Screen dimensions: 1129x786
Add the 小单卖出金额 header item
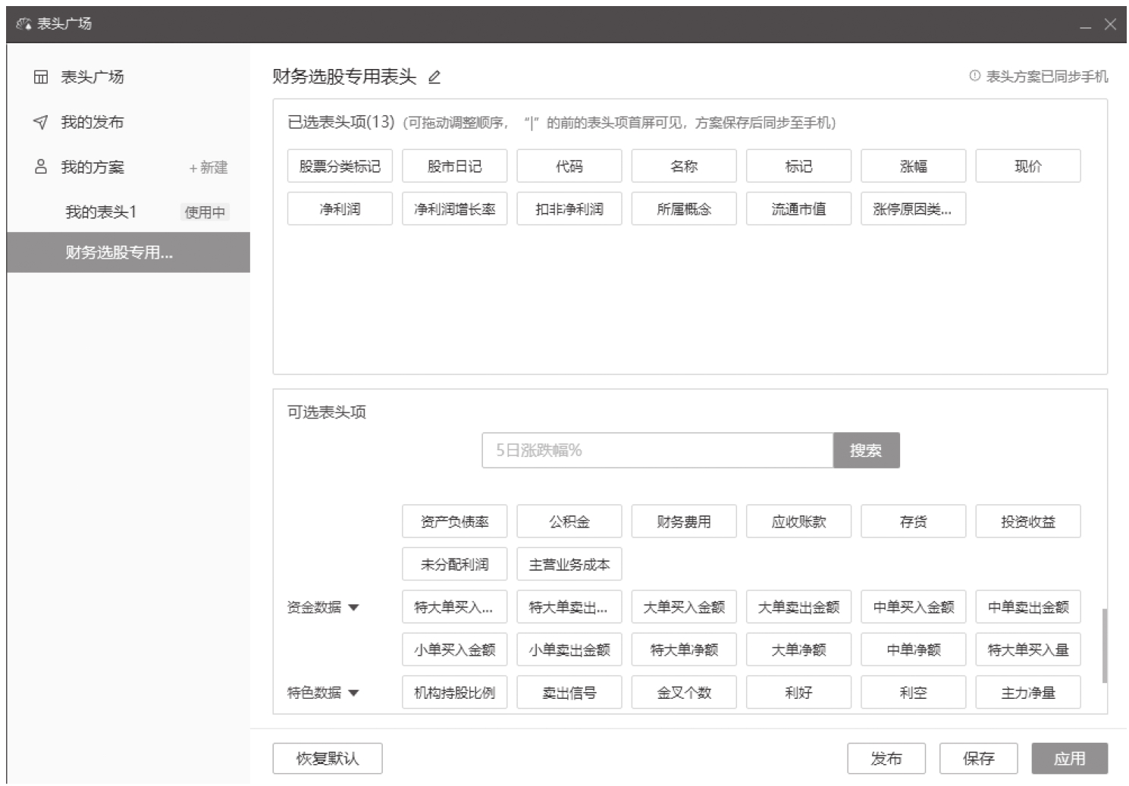click(569, 650)
